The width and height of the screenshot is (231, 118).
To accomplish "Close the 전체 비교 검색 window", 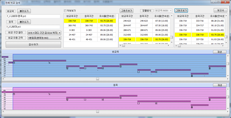I will coord(225,2).
